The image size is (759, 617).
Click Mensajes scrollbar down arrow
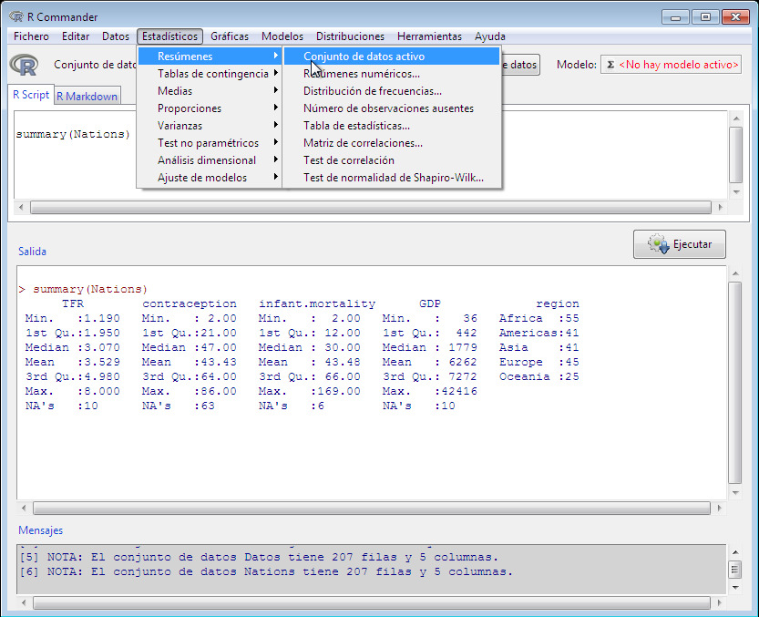735,588
